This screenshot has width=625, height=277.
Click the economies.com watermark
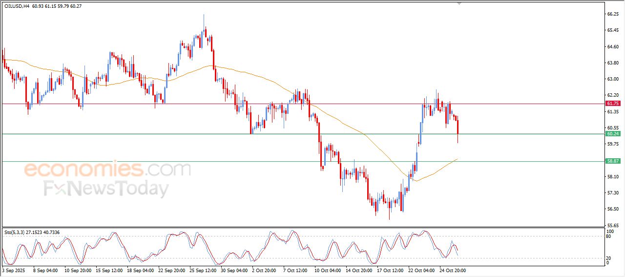pyautogui.click(x=107, y=170)
